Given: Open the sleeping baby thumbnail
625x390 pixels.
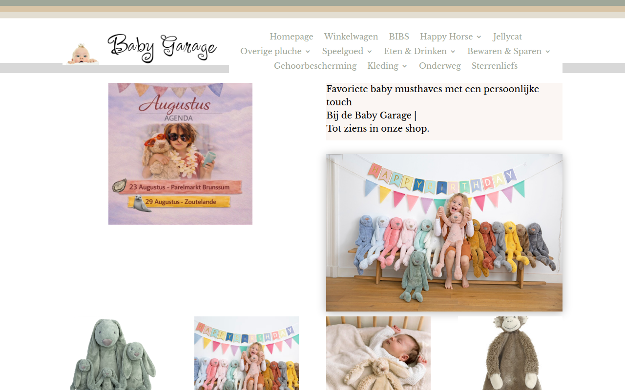Looking at the screenshot, I should pos(378,353).
